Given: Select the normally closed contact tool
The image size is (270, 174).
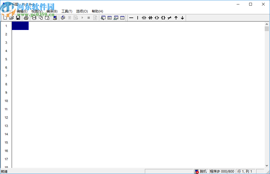Looking at the screenshot, I should pyautogui.click(x=150, y=18).
